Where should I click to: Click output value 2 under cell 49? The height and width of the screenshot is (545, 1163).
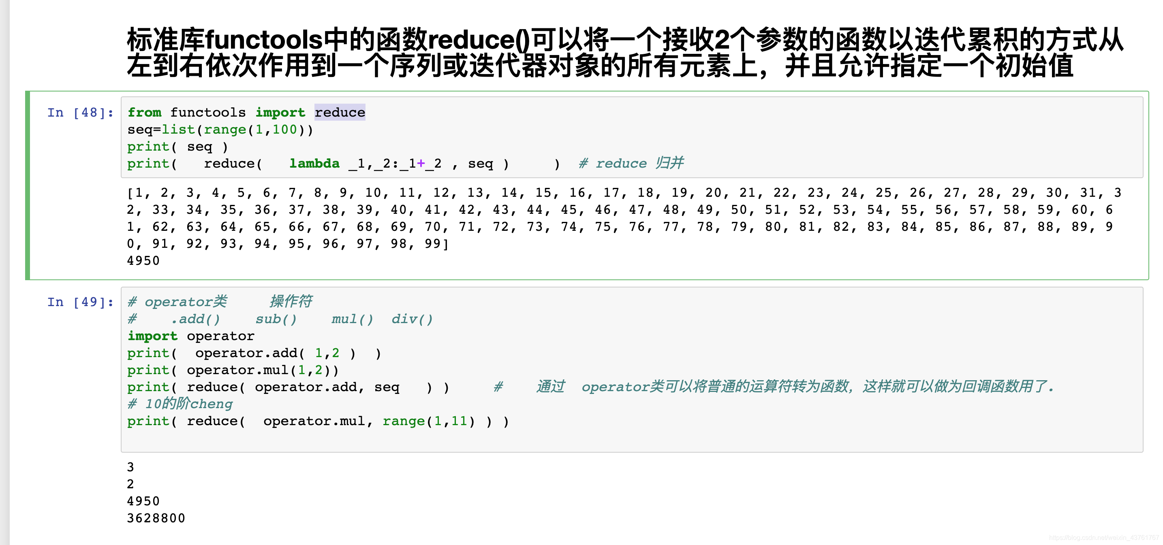coord(130,484)
